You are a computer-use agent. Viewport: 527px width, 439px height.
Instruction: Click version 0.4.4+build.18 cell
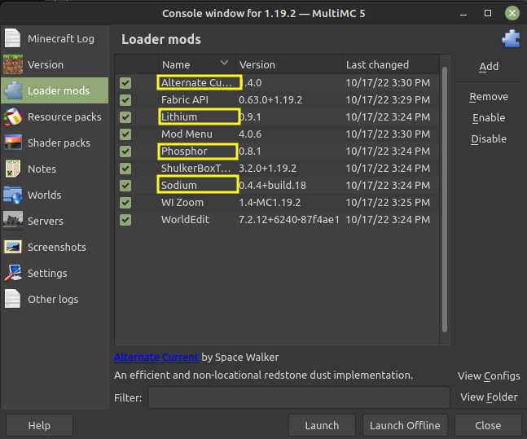tap(272, 185)
